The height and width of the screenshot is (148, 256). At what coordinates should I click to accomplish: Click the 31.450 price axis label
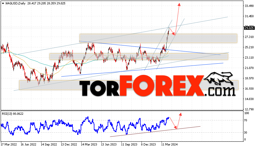click(x=249, y=16)
